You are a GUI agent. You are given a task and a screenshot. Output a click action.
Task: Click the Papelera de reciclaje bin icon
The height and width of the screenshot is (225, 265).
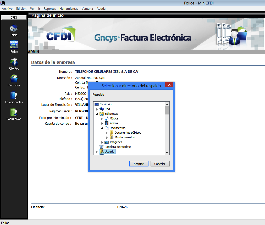tap(102, 147)
